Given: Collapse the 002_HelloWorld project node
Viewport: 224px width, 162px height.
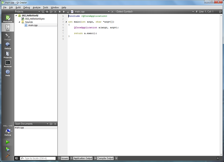Looking at the screenshot, I should pyautogui.click(x=16, y=16).
